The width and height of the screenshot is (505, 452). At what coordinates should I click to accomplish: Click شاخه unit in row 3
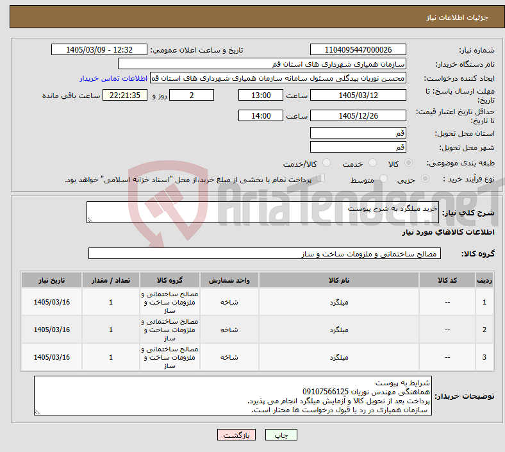tap(229, 357)
